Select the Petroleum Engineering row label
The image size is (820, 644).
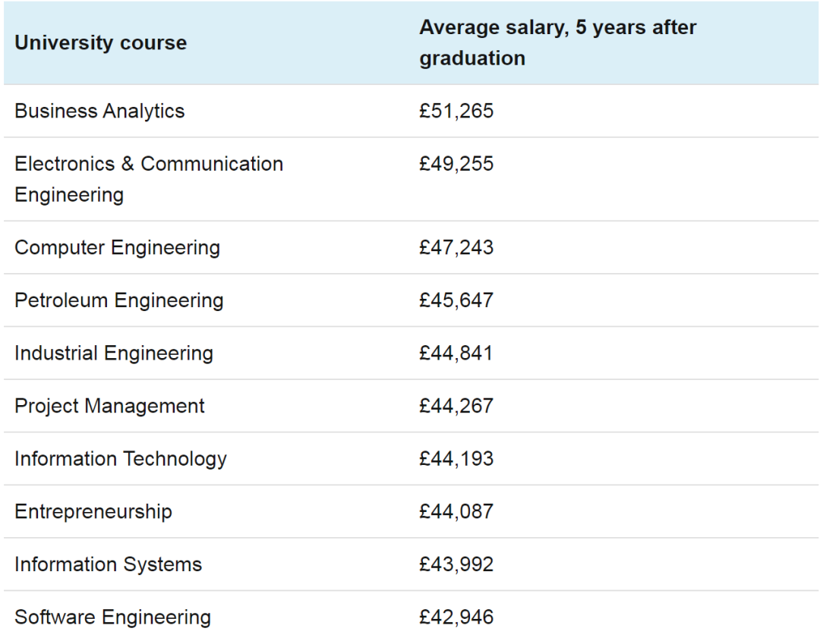(x=118, y=300)
